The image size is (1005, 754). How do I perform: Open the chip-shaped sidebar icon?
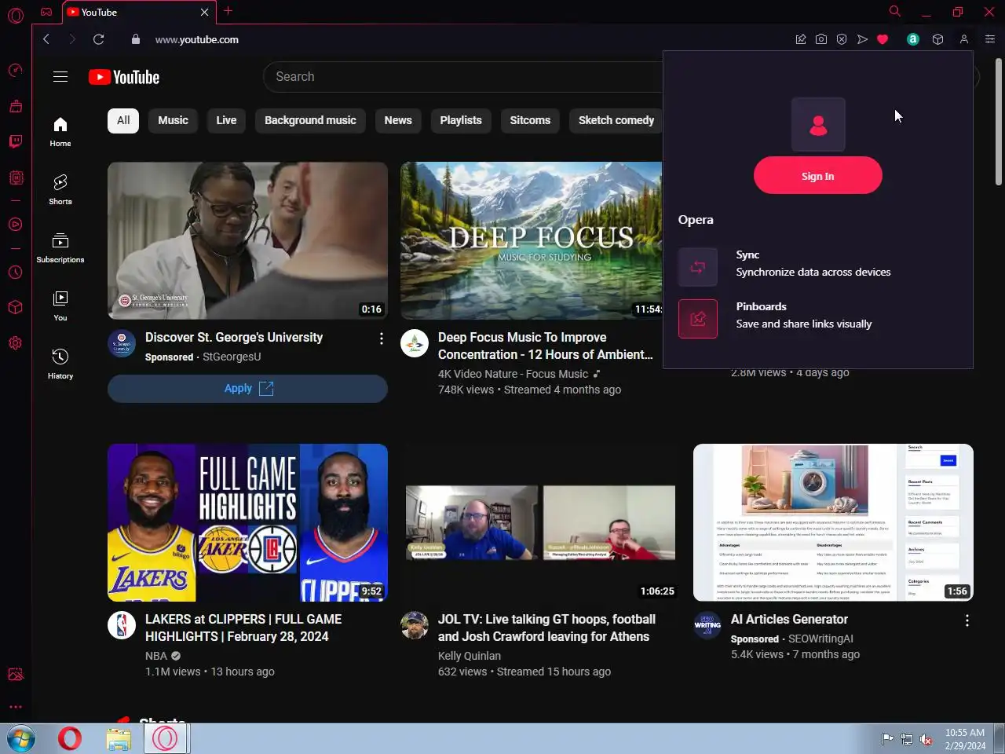[16, 178]
